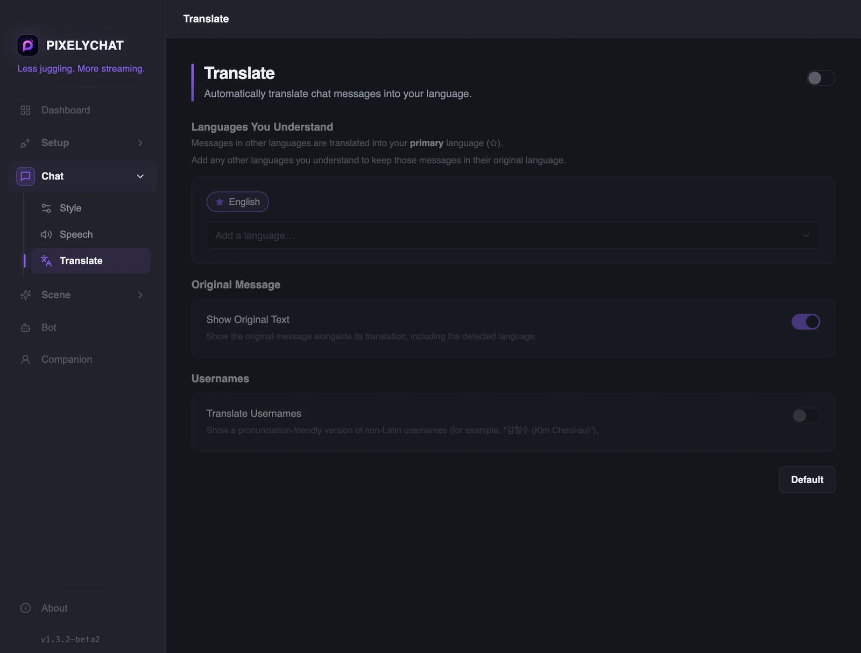Click the About info icon
The image size is (861, 653).
[x=25, y=608]
